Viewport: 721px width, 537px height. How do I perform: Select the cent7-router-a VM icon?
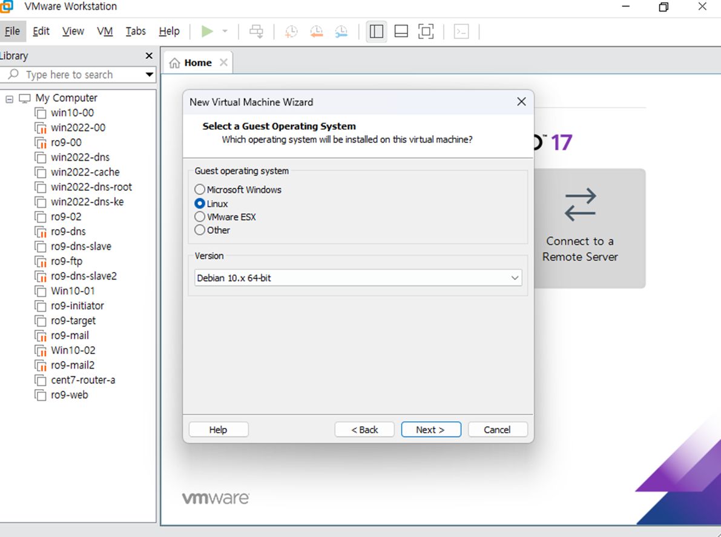[41, 381]
